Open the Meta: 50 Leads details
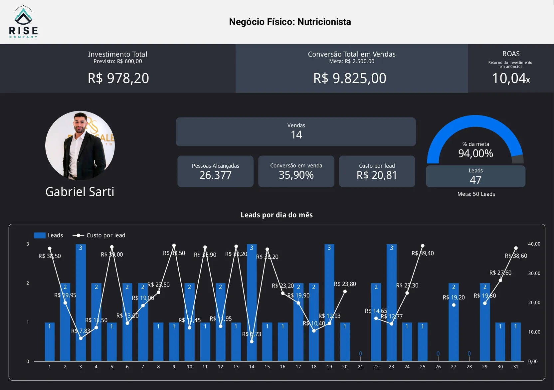The height and width of the screenshot is (390, 554). click(x=475, y=194)
